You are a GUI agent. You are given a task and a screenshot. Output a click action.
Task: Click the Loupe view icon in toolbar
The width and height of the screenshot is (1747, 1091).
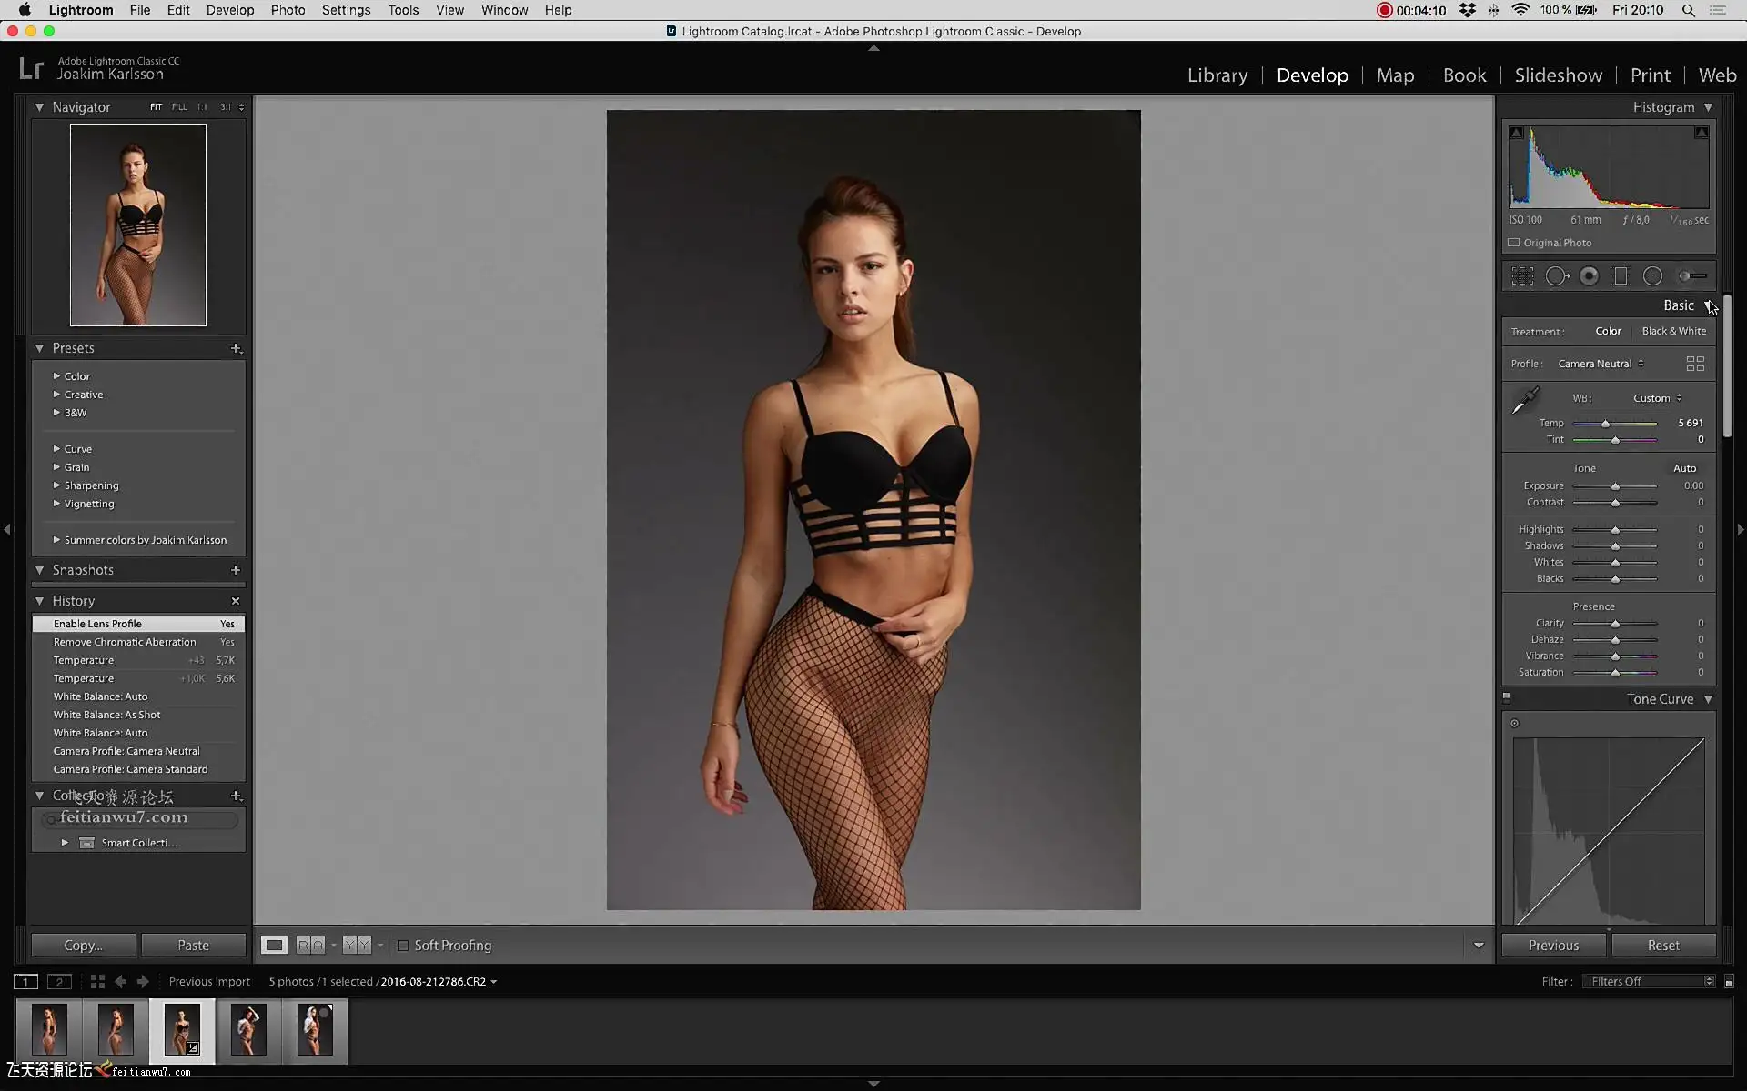click(274, 946)
